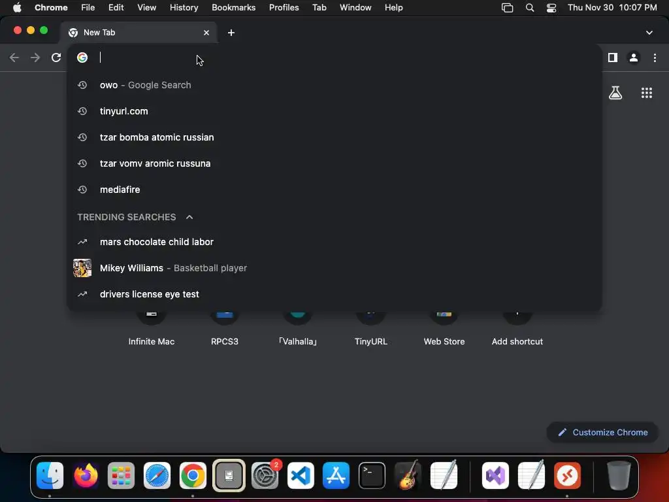Open Safari from the Dock

pyautogui.click(x=157, y=475)
